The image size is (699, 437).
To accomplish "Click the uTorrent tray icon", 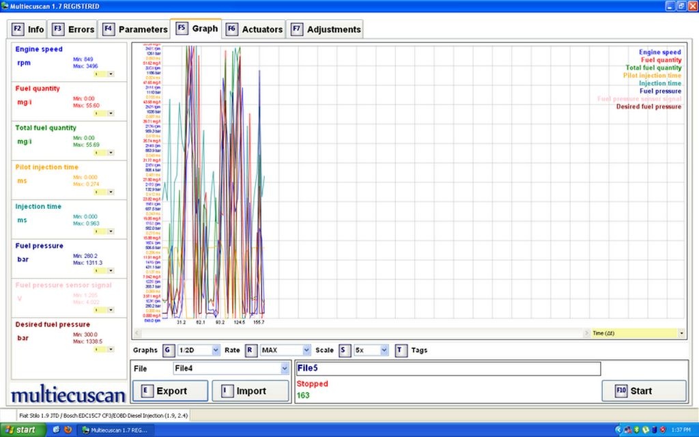I will tap(646, 430).
